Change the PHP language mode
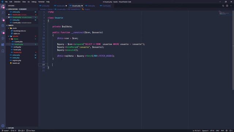Viewport: 234px width, 132px height. pos(222,131)
